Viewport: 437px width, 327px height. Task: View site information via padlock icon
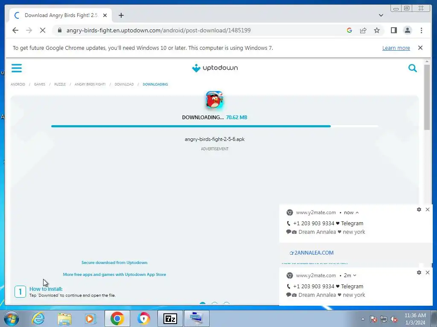click(x=60, y=30)
